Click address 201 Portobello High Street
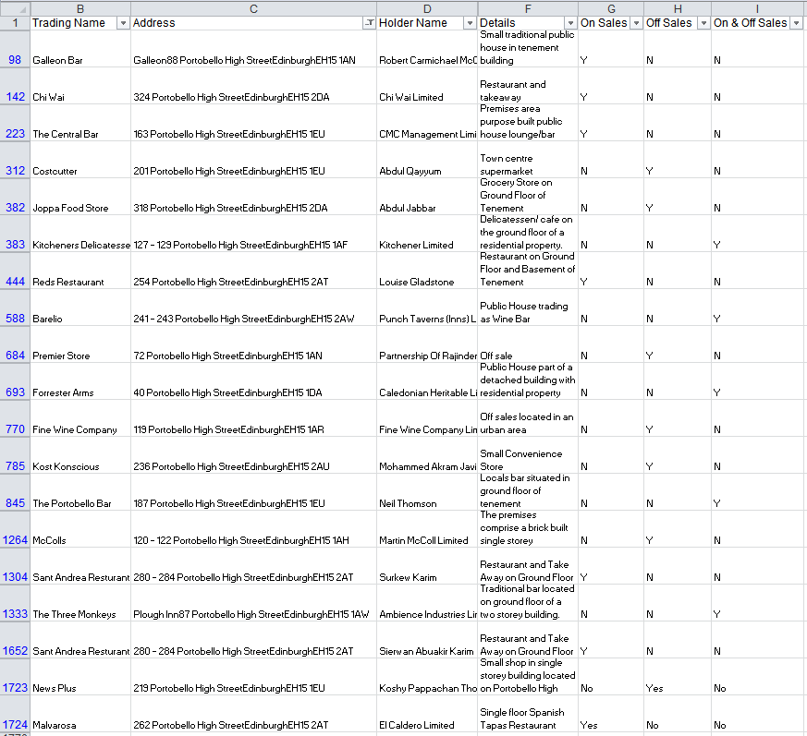This screenshot has width=807, height=736. pos(253,160)
